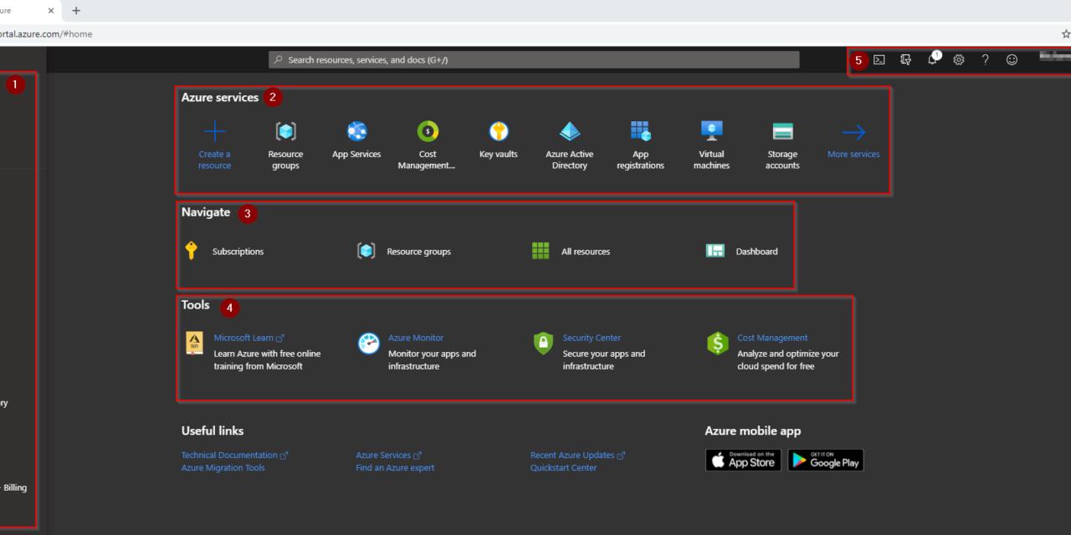Image resolution: width=1071 pixels, height=535 pixels.
Task: Show notifications via the bell icon
Action: coord(932,60)
